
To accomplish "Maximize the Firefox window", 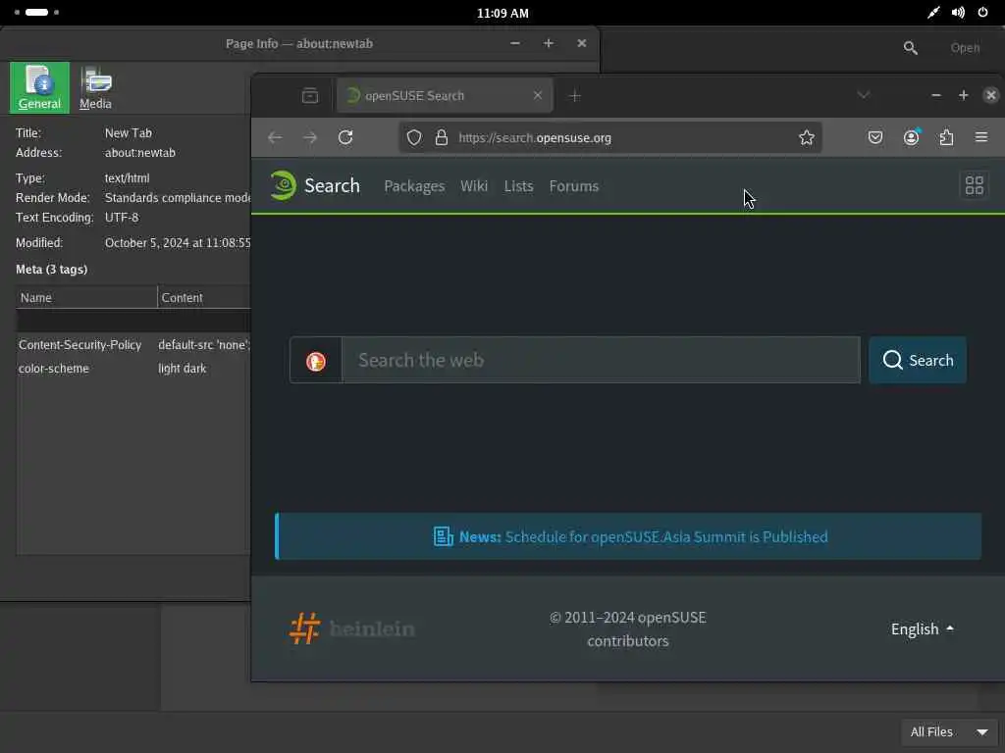I will 964,95.
